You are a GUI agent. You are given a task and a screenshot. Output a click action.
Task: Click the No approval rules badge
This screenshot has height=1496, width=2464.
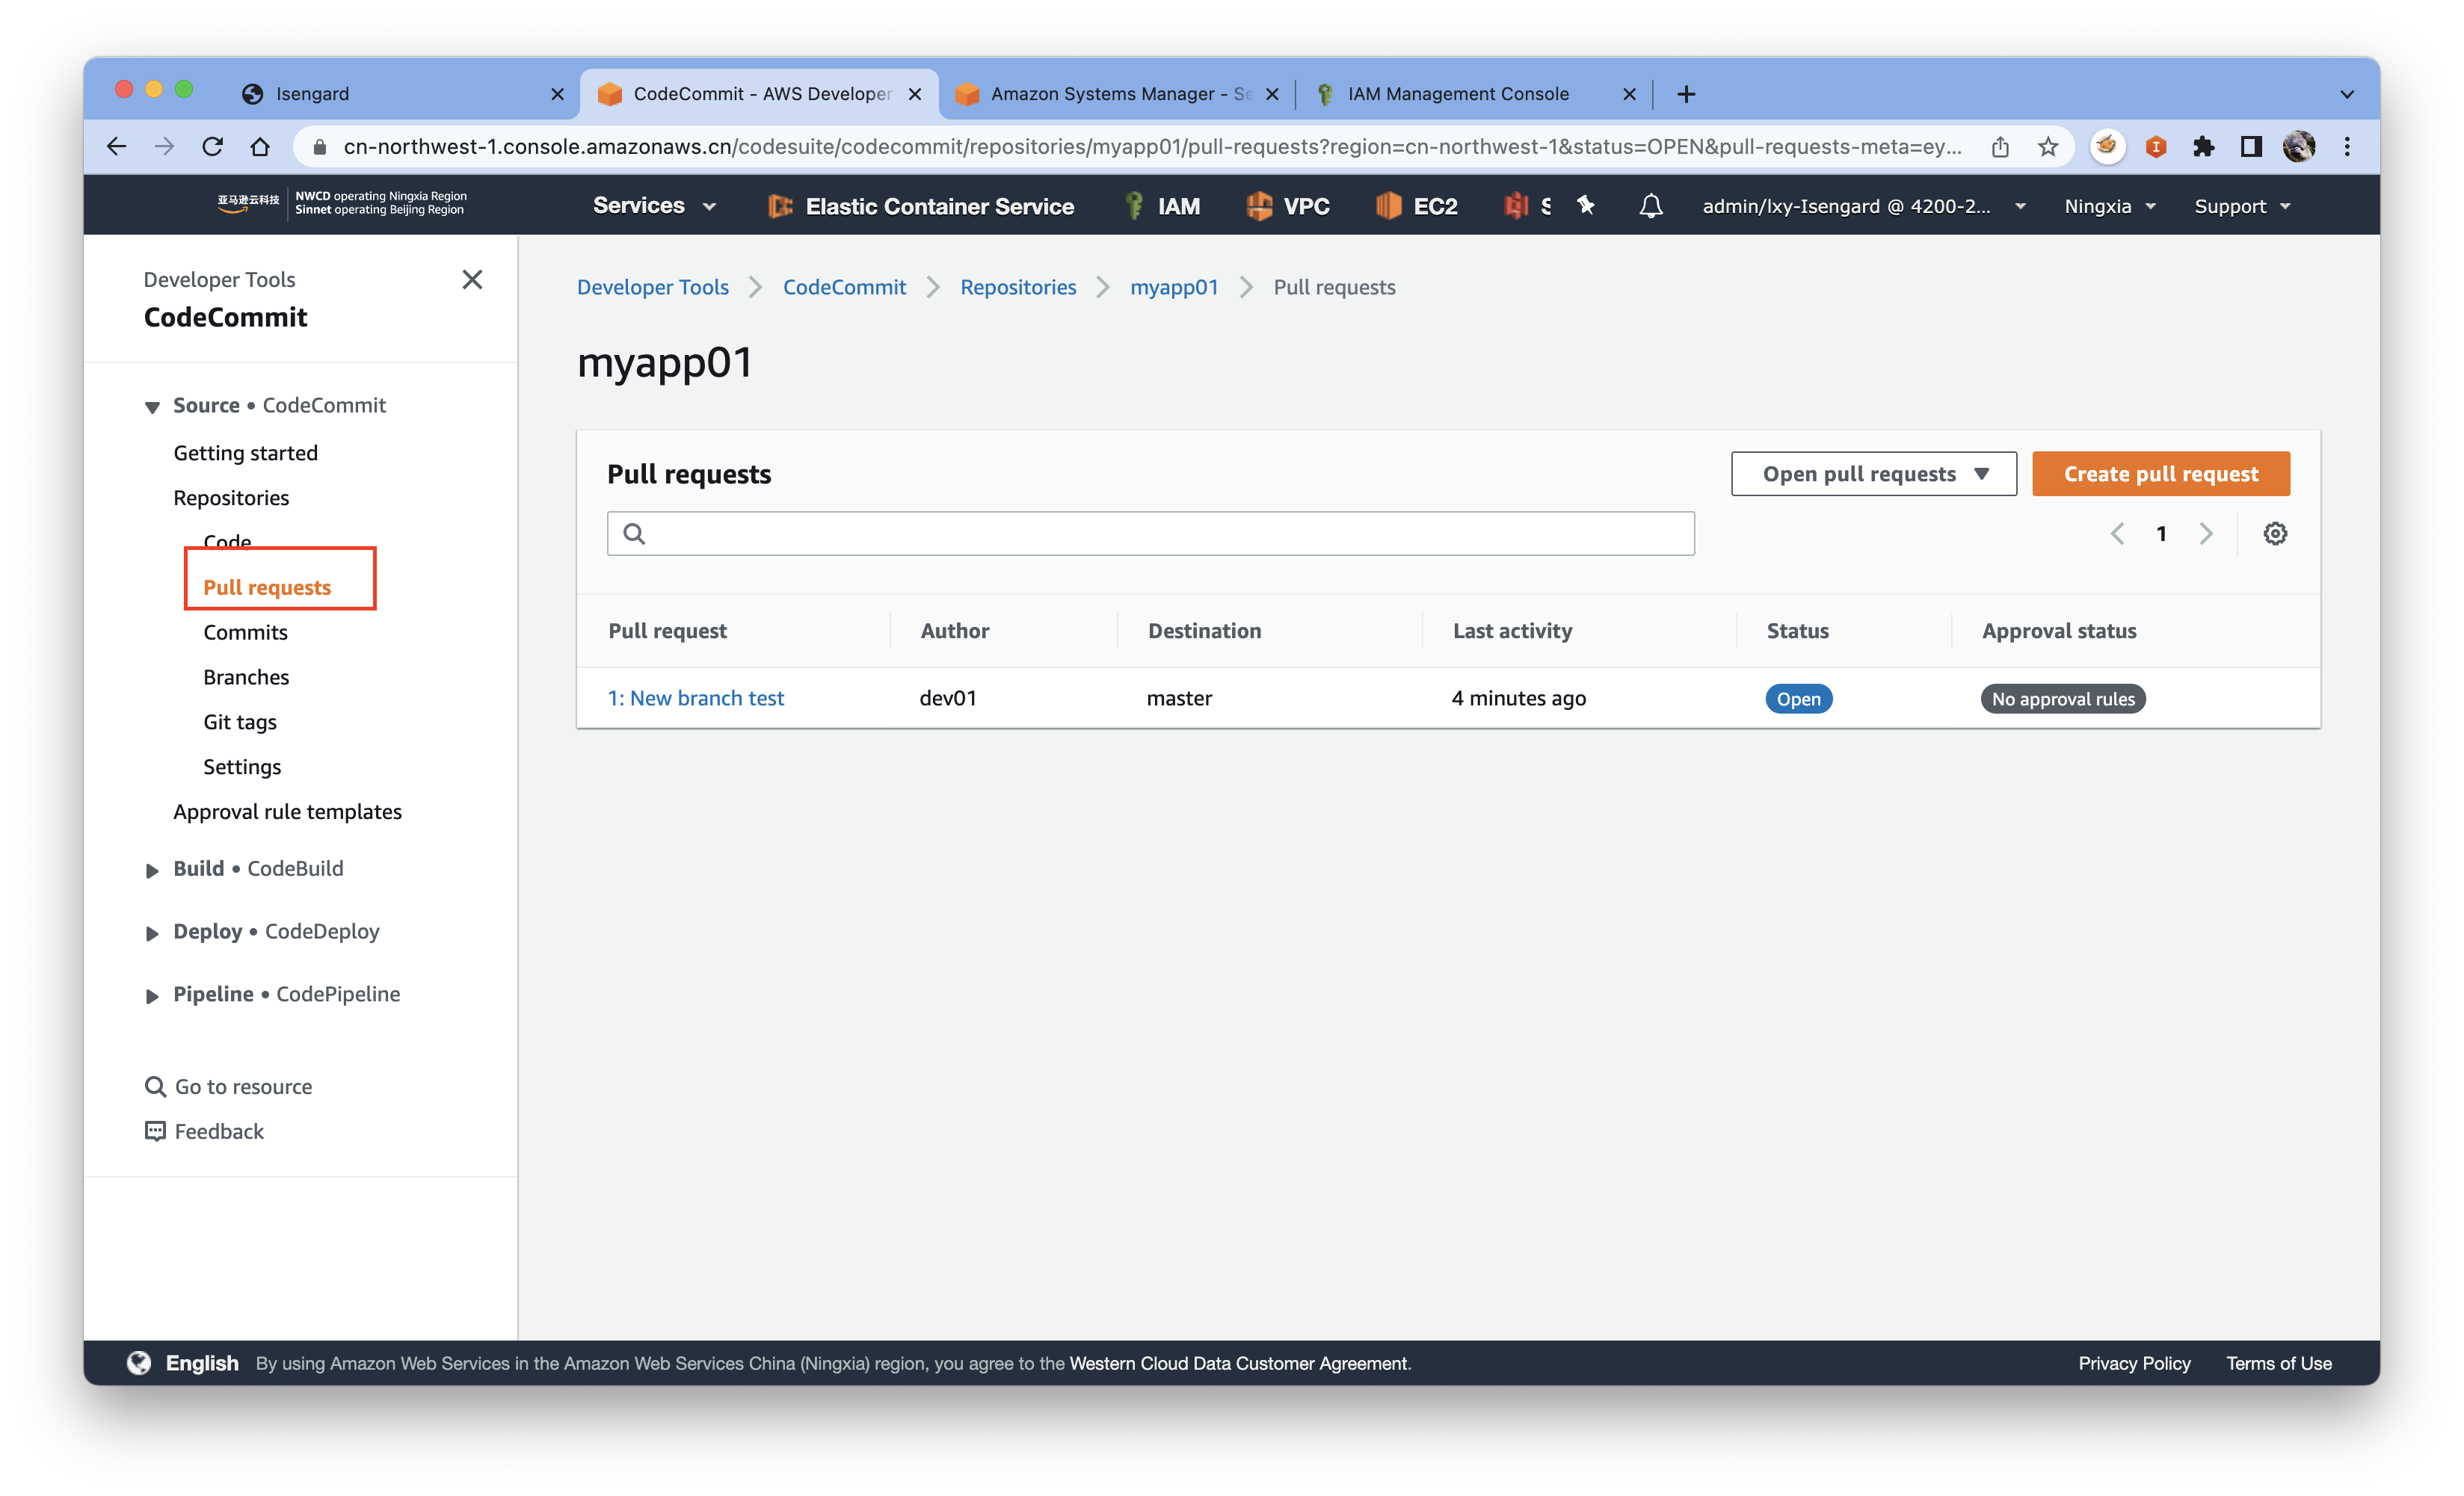tap(2062, 699)
